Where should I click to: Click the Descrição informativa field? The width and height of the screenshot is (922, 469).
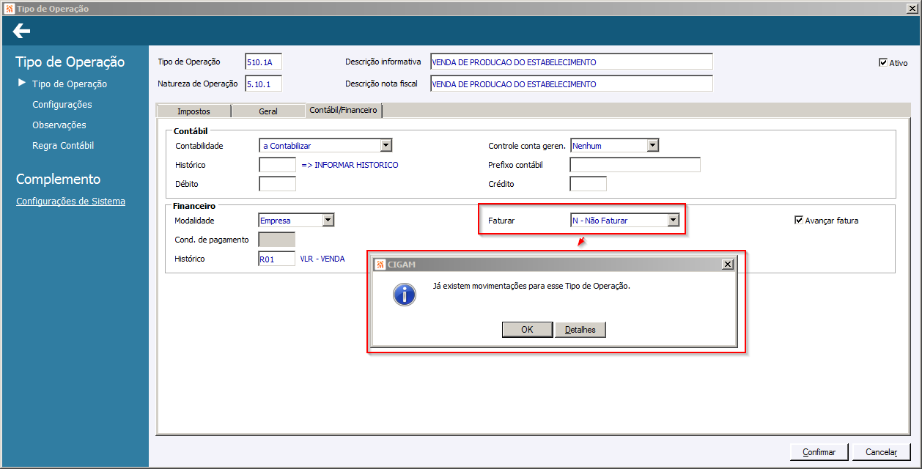pos(571,62)
